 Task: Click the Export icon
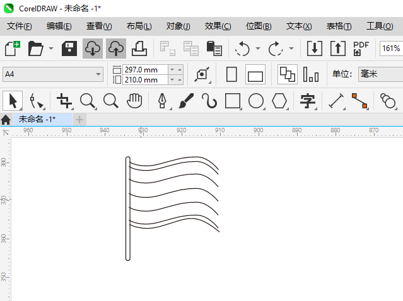pos(337,48)
